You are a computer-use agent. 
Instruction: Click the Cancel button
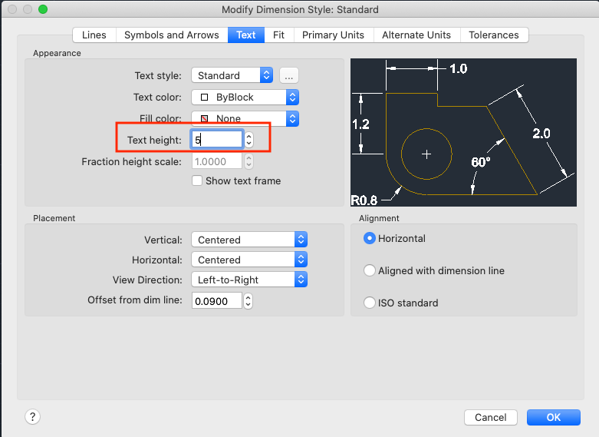click(x=491, y=417)
